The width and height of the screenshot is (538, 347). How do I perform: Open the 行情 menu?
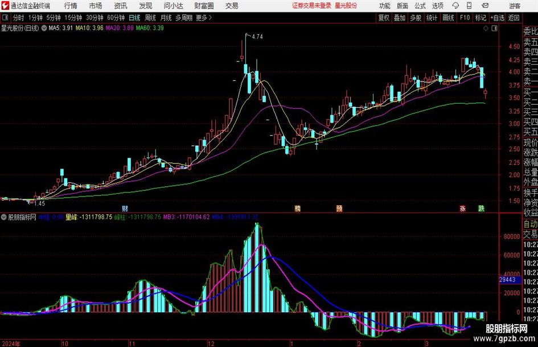(x=71, y=6)
